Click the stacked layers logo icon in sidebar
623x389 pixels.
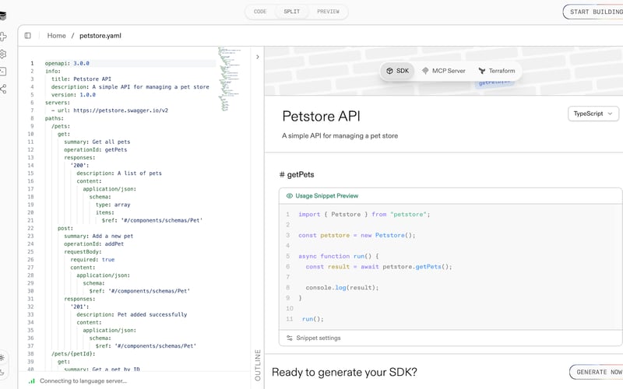pos(3,16)
